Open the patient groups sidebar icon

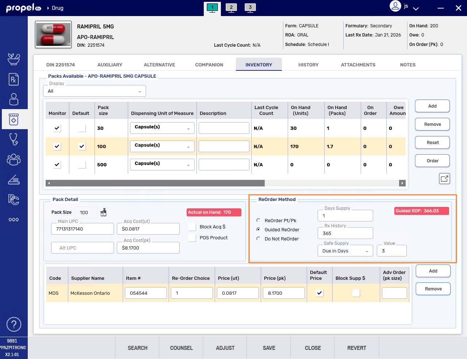pyautogui.click(x=14, y=159)
